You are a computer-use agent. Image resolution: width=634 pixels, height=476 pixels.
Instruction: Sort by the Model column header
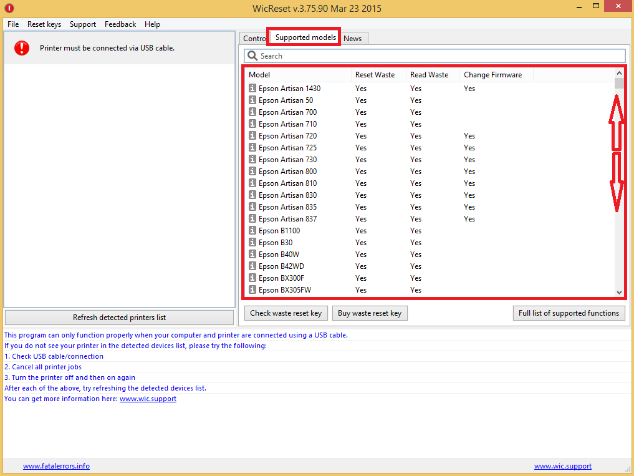pyautogui.click(x=299, y=74)
